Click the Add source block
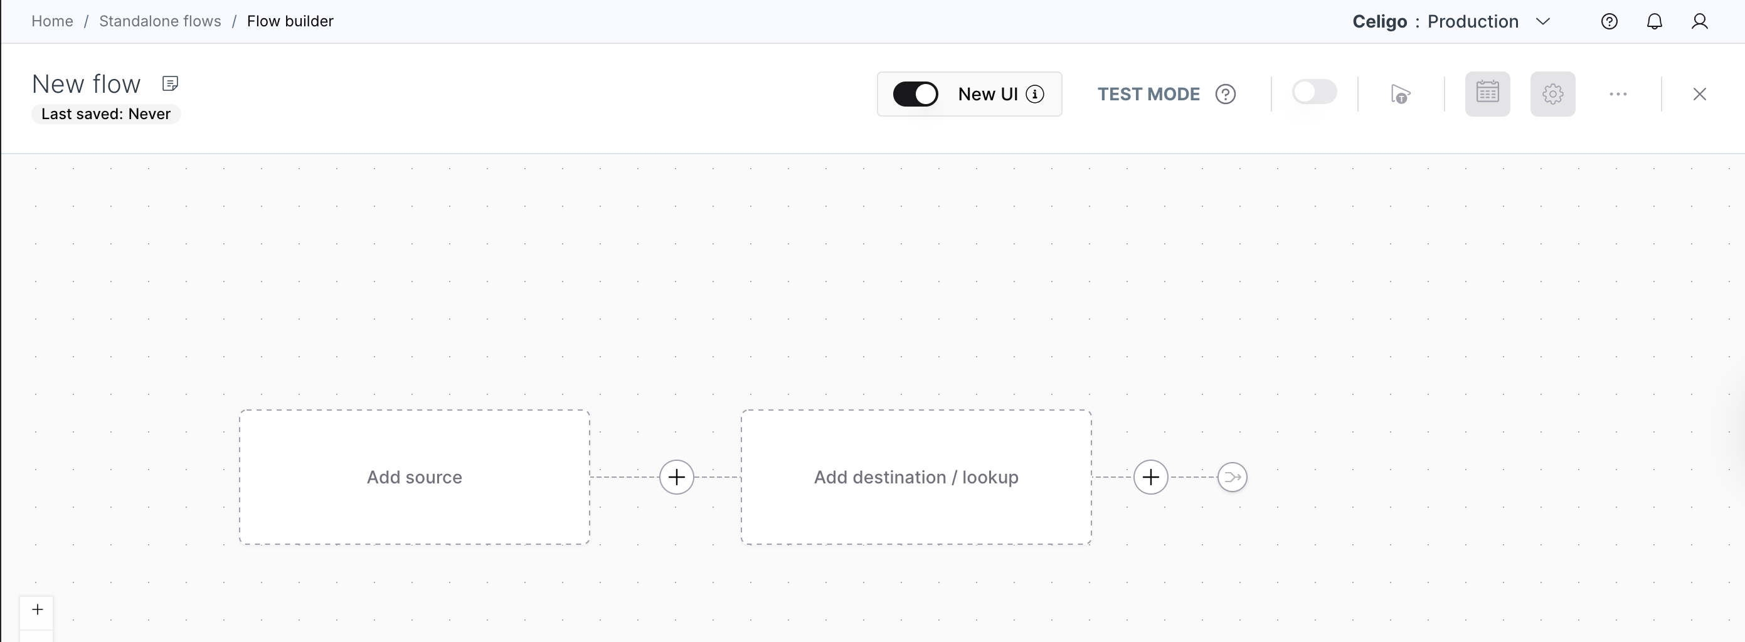This screenshot has width=1745, height=642. (x=414, y=476)
